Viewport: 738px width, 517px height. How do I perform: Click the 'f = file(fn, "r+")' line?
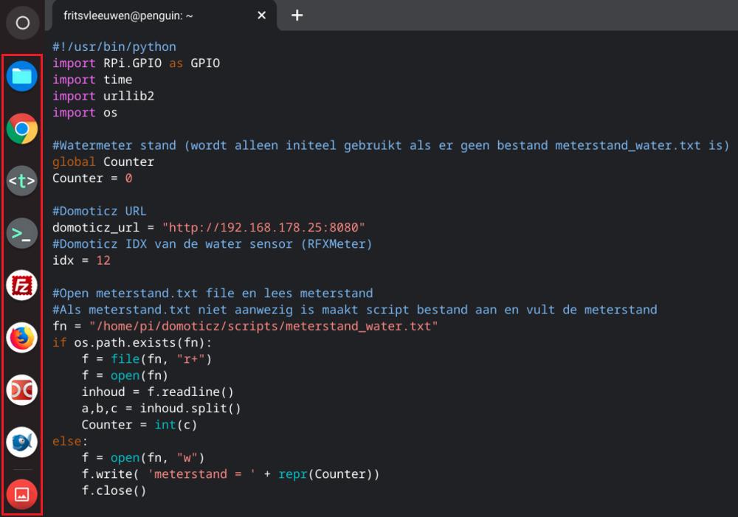[147, 359]
